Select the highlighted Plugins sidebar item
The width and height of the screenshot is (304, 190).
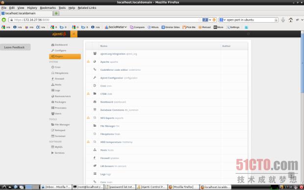65,56
